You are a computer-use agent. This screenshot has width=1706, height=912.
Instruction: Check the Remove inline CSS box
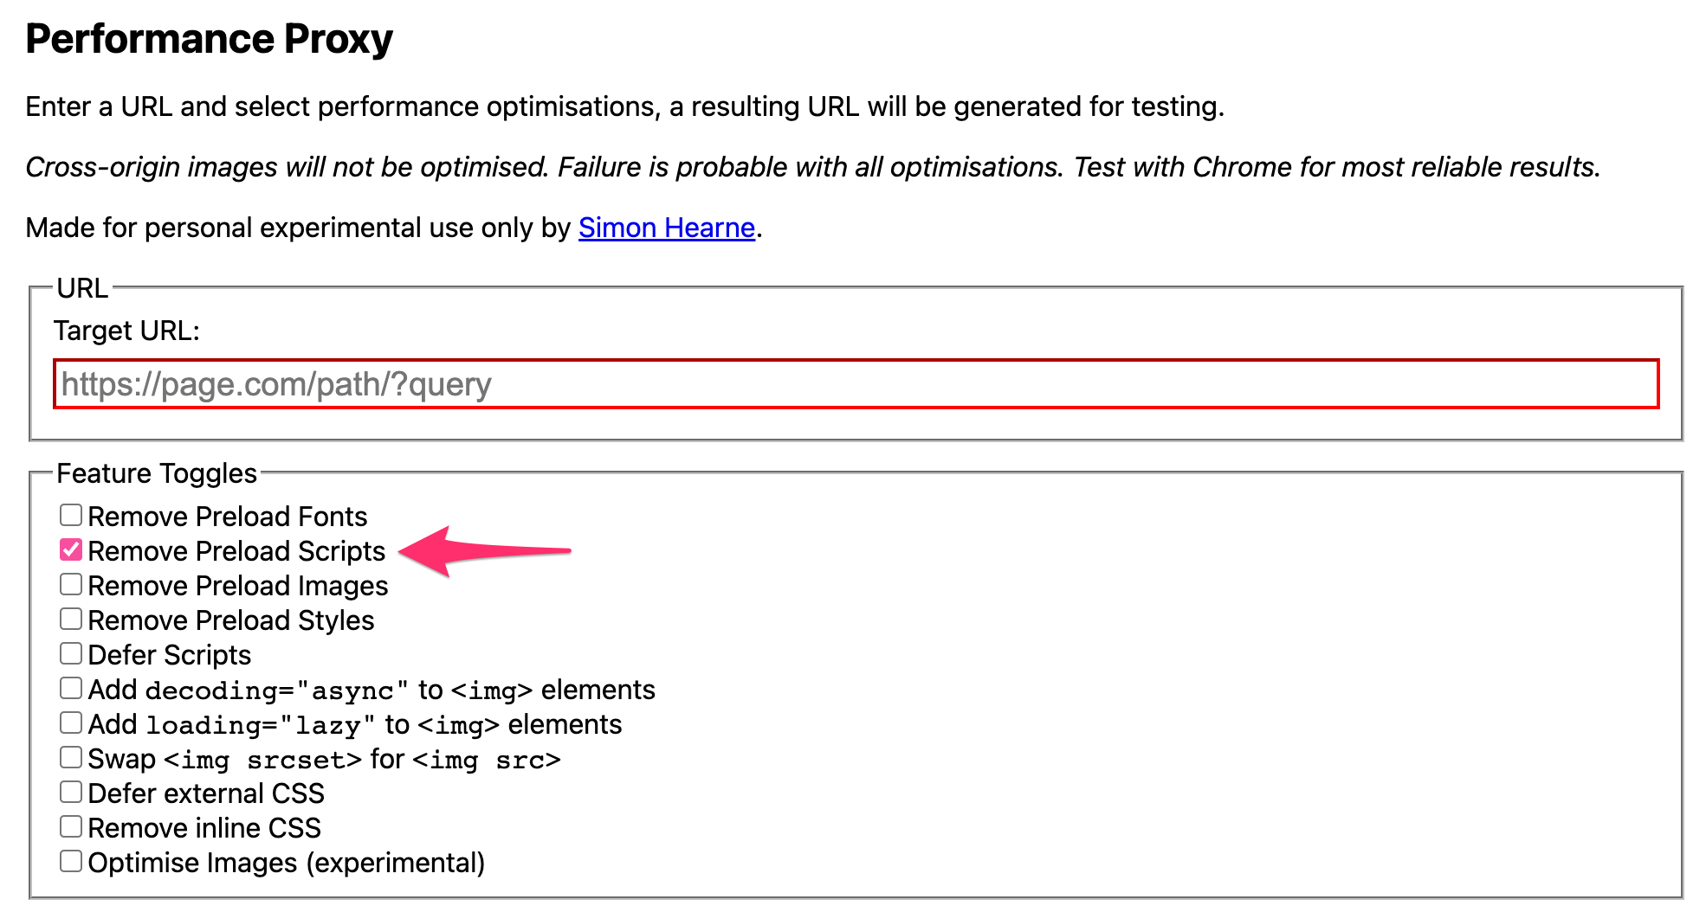(71, 827)
